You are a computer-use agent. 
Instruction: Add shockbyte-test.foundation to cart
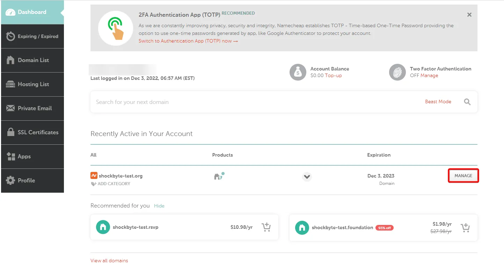[465, 228]
